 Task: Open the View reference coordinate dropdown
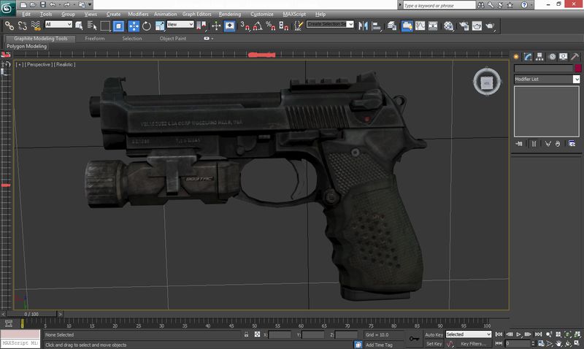180,25
